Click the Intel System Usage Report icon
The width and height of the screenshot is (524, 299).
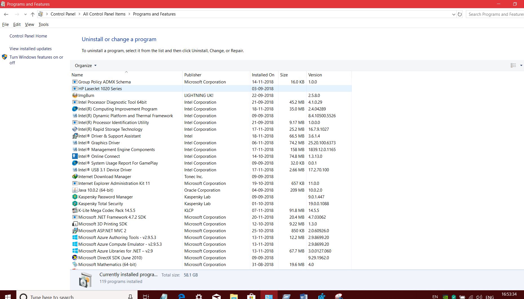pyautogui.click(x=75, y=163)
